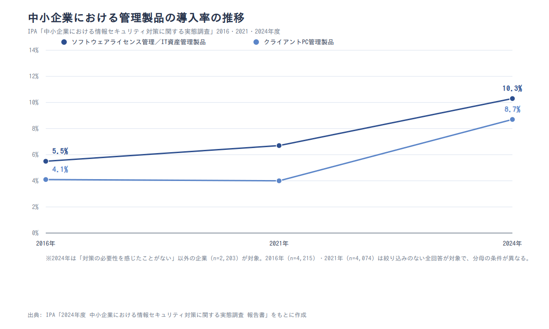
Task: Select the 2024 data point at 8.7%
Action: (512, 120)
